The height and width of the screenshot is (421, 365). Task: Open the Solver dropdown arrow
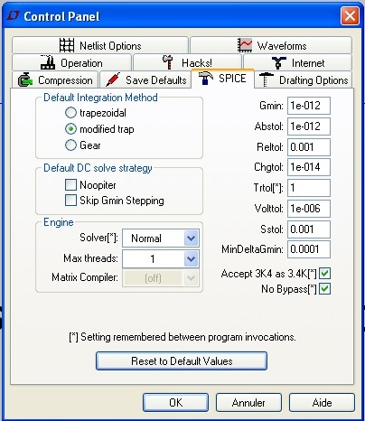pyautogui.click(x=191, y=239)
